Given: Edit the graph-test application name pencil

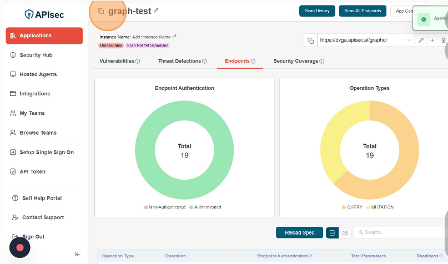Looking at the screenshot, I should point(156,11).
